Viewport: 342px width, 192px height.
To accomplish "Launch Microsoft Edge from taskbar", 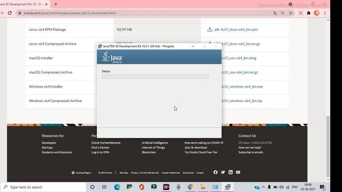I will coord(117,187).
